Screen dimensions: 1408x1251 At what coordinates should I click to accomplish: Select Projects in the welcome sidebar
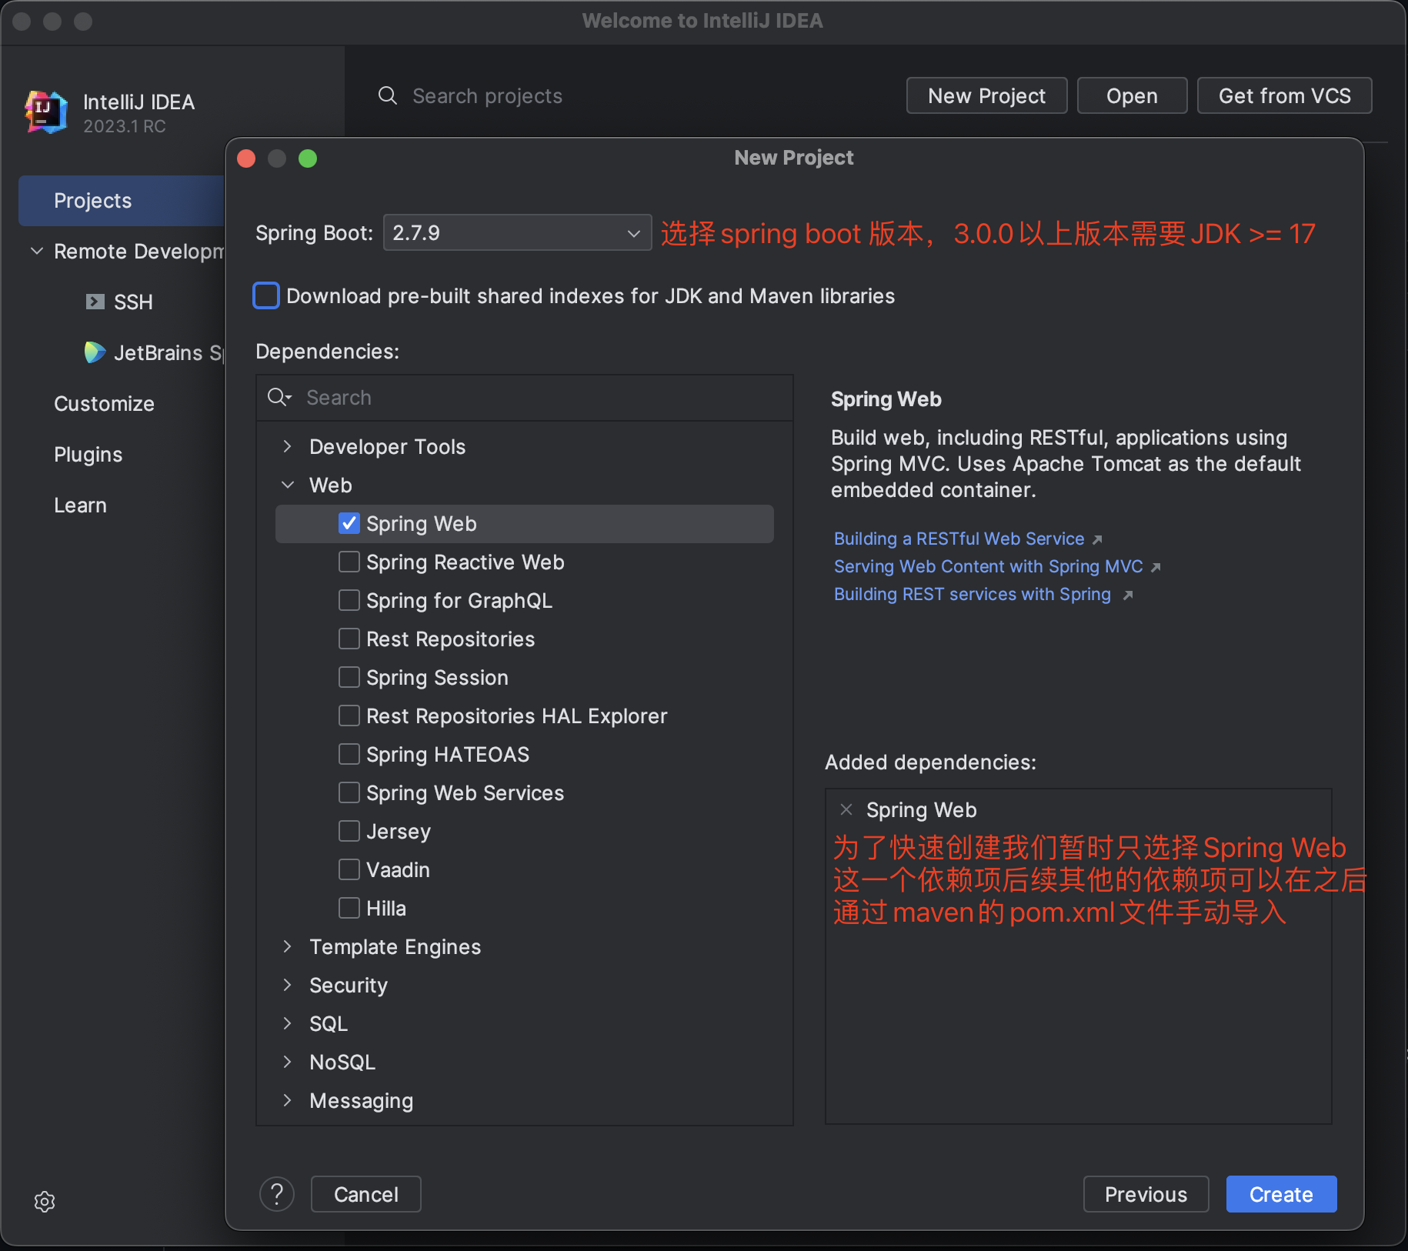[122, 201]
